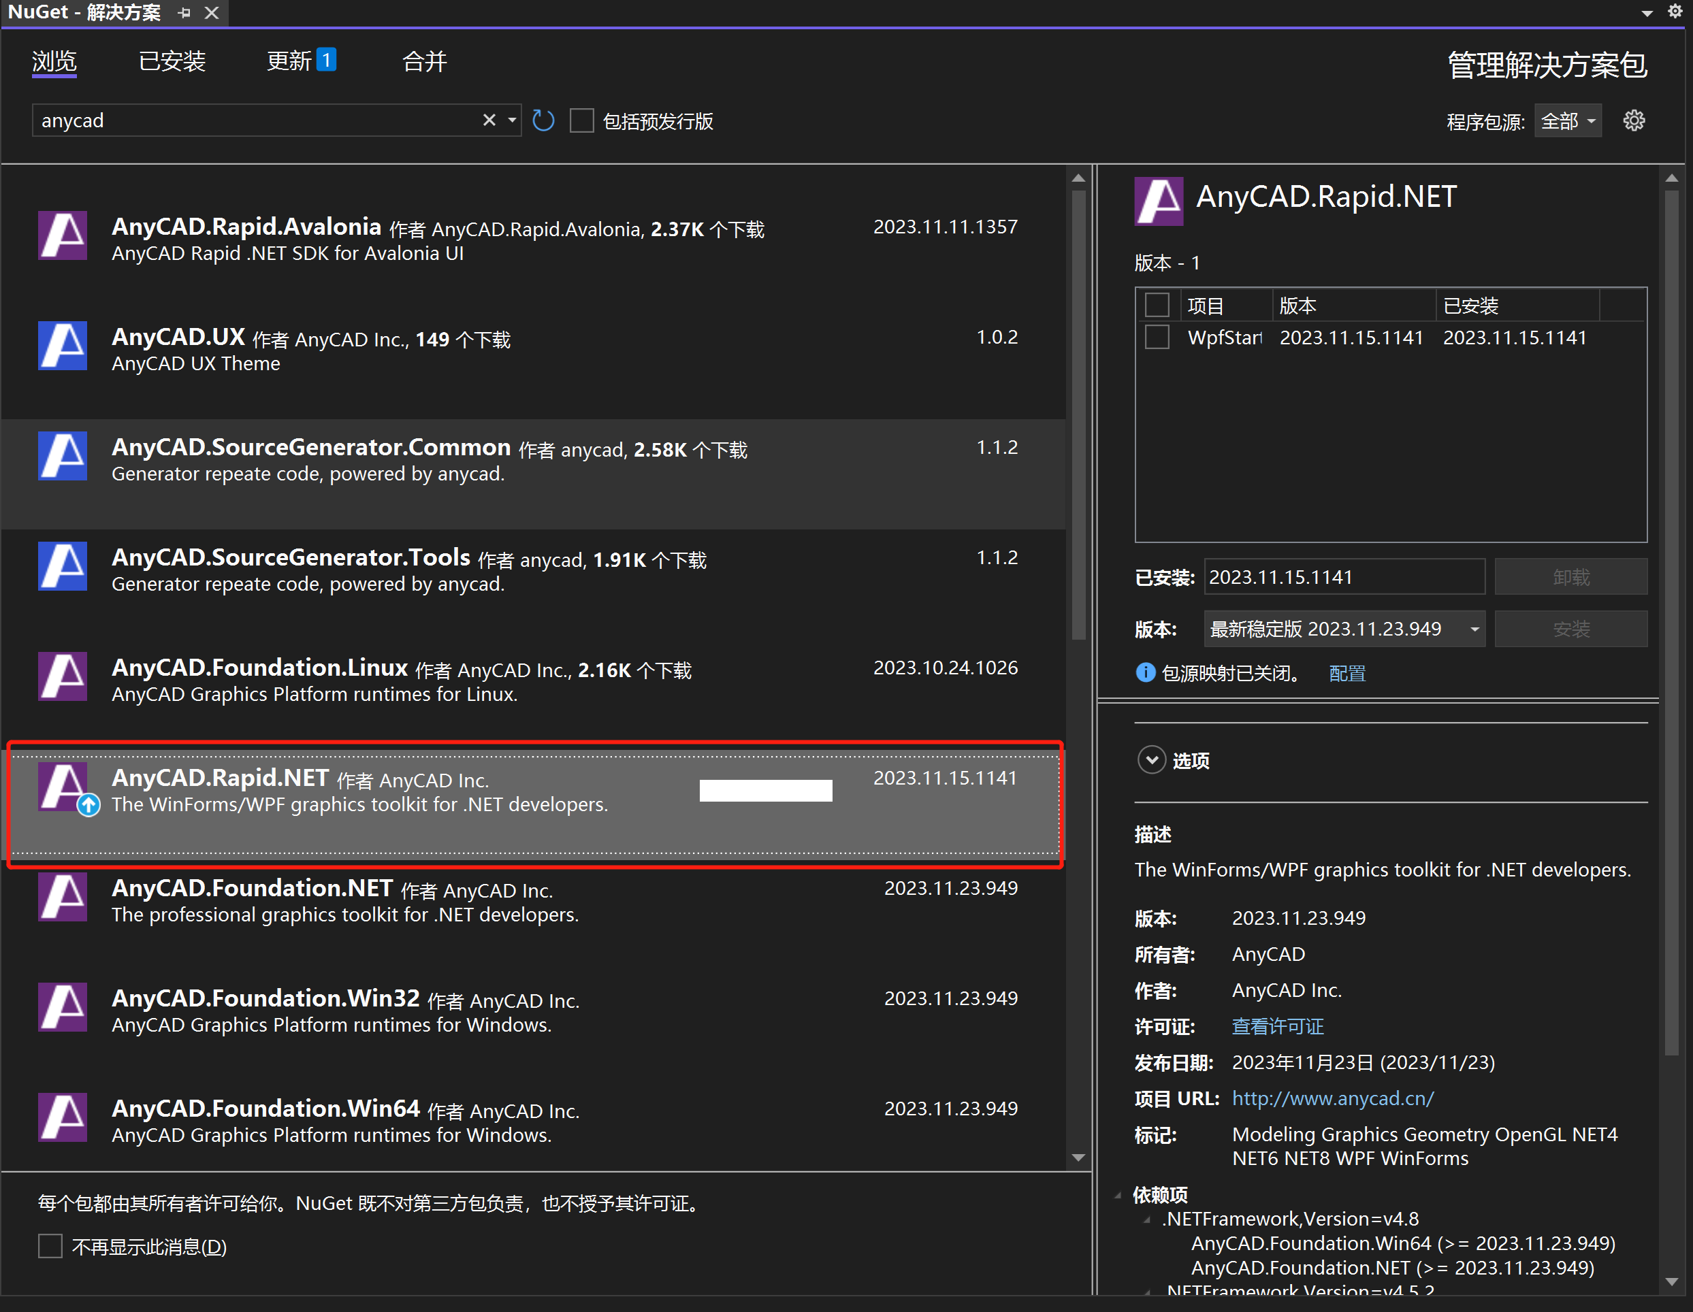1693x1312 pixels.
Task: Check the WpfStart project checkbox
Action: pos(1157,338)
